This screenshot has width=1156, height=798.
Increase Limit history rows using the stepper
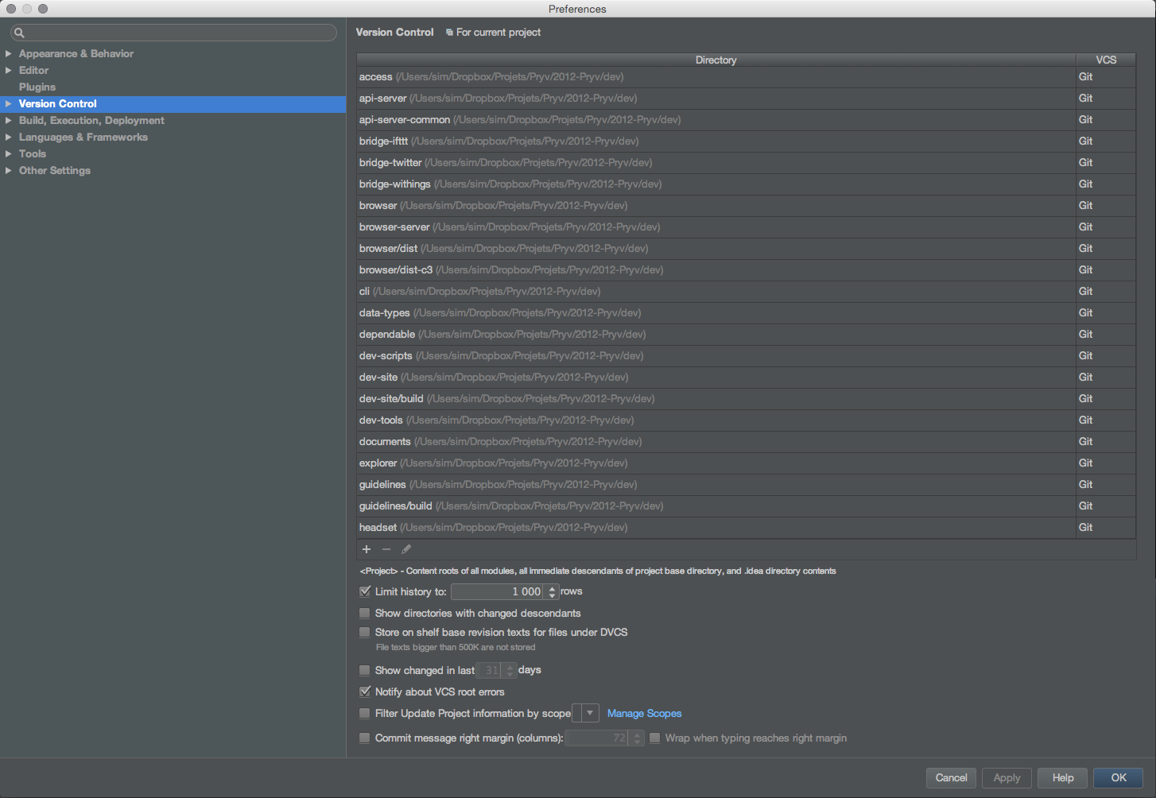point(551,588)
